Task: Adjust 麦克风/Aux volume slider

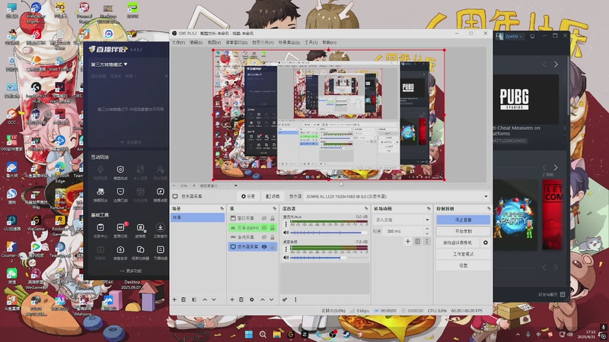Action: click(x=329, y=233)
